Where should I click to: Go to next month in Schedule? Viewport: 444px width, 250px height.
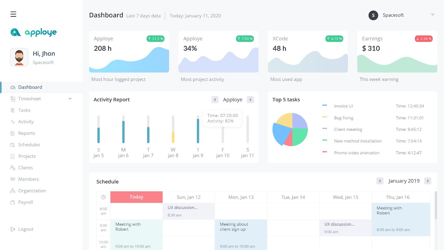coord(428,181)
